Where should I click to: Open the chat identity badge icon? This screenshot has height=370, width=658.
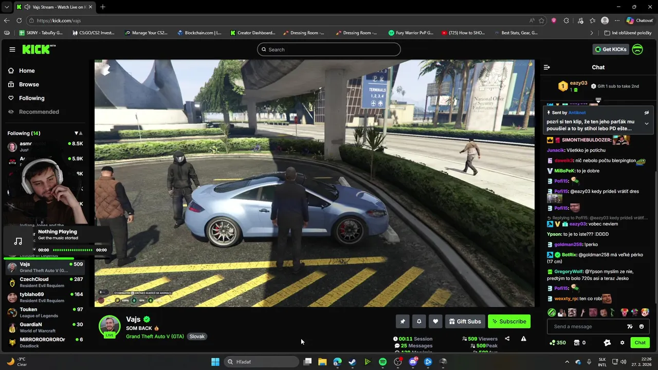click(x=607, y=343)
